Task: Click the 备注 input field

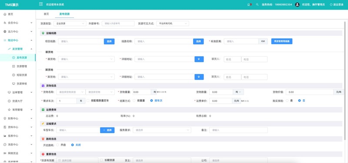Action: (x=238, y=130)
